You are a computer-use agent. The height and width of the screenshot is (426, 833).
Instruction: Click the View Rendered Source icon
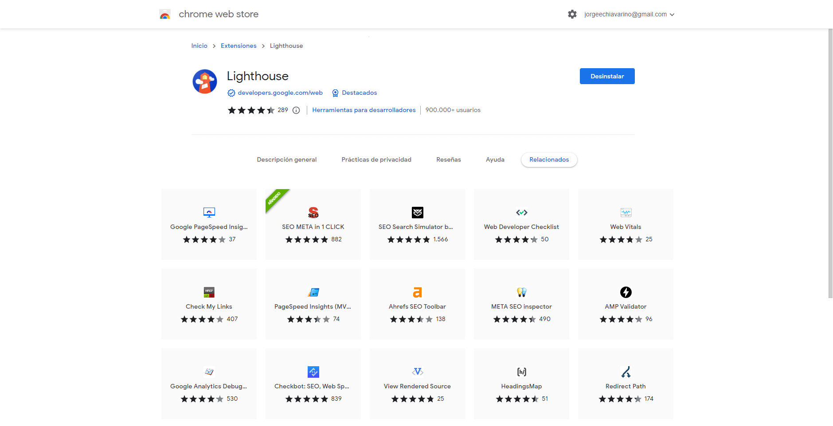click(x=418, y=372)
